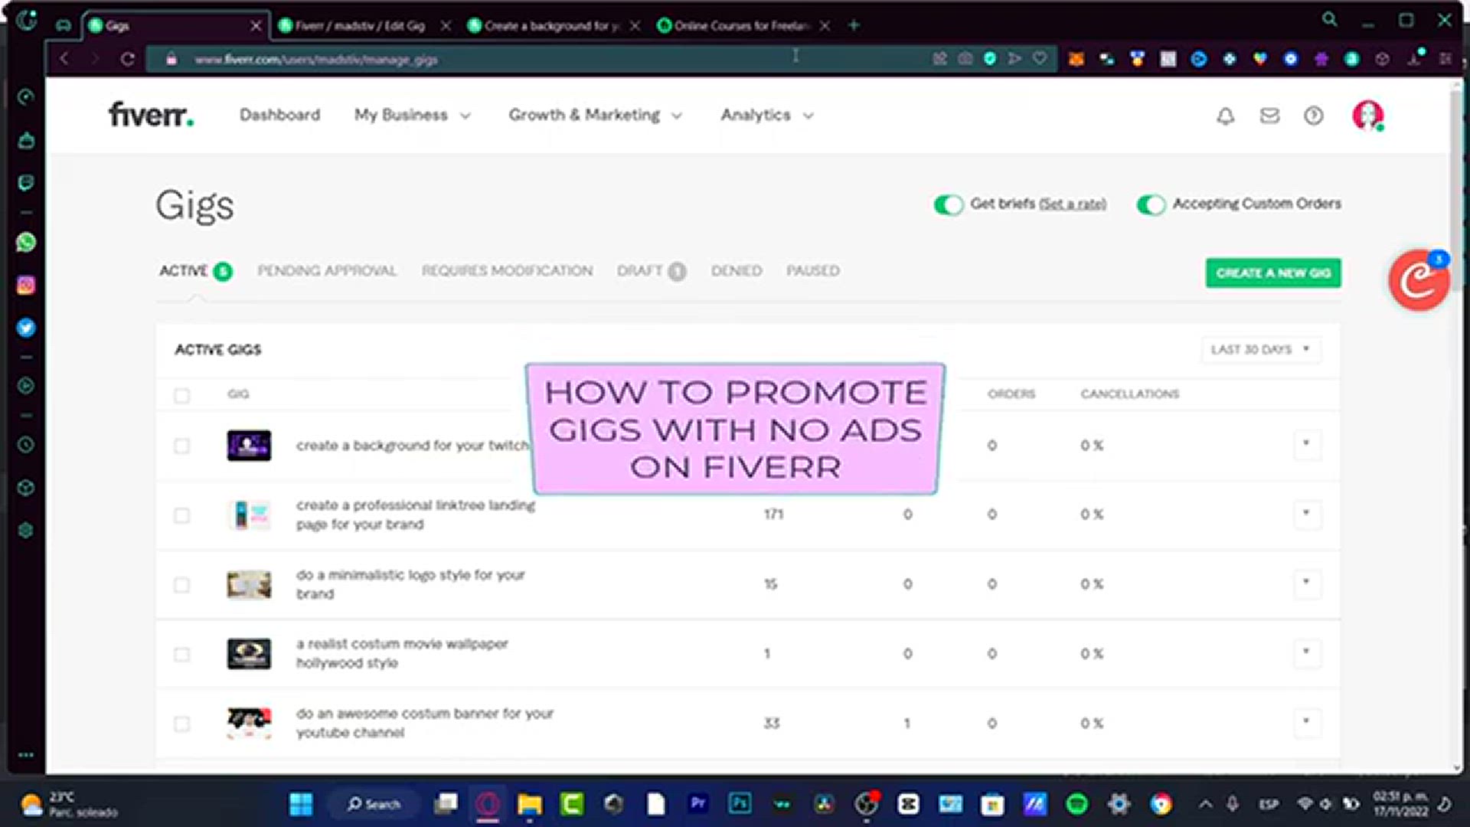Check the twitch background gig checkbox
Screen dimensions: 1470x827
(x=181, y=446)
